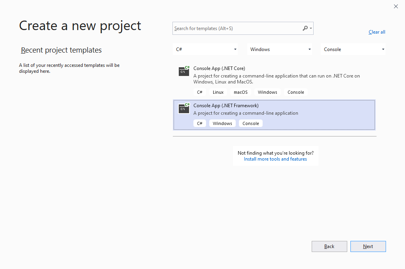This screenshot has height=269, width=405.
Task: Click the Create a new project heading
Action: tap(80, 26)
